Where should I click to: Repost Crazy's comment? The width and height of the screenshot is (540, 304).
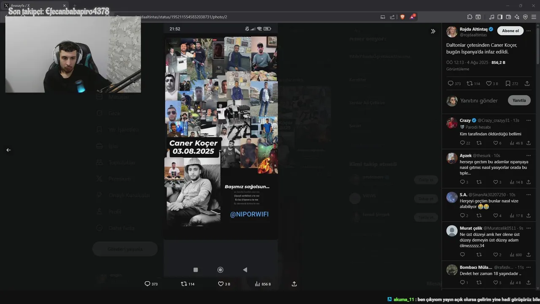pyautogui.click(x=479, y=143)
